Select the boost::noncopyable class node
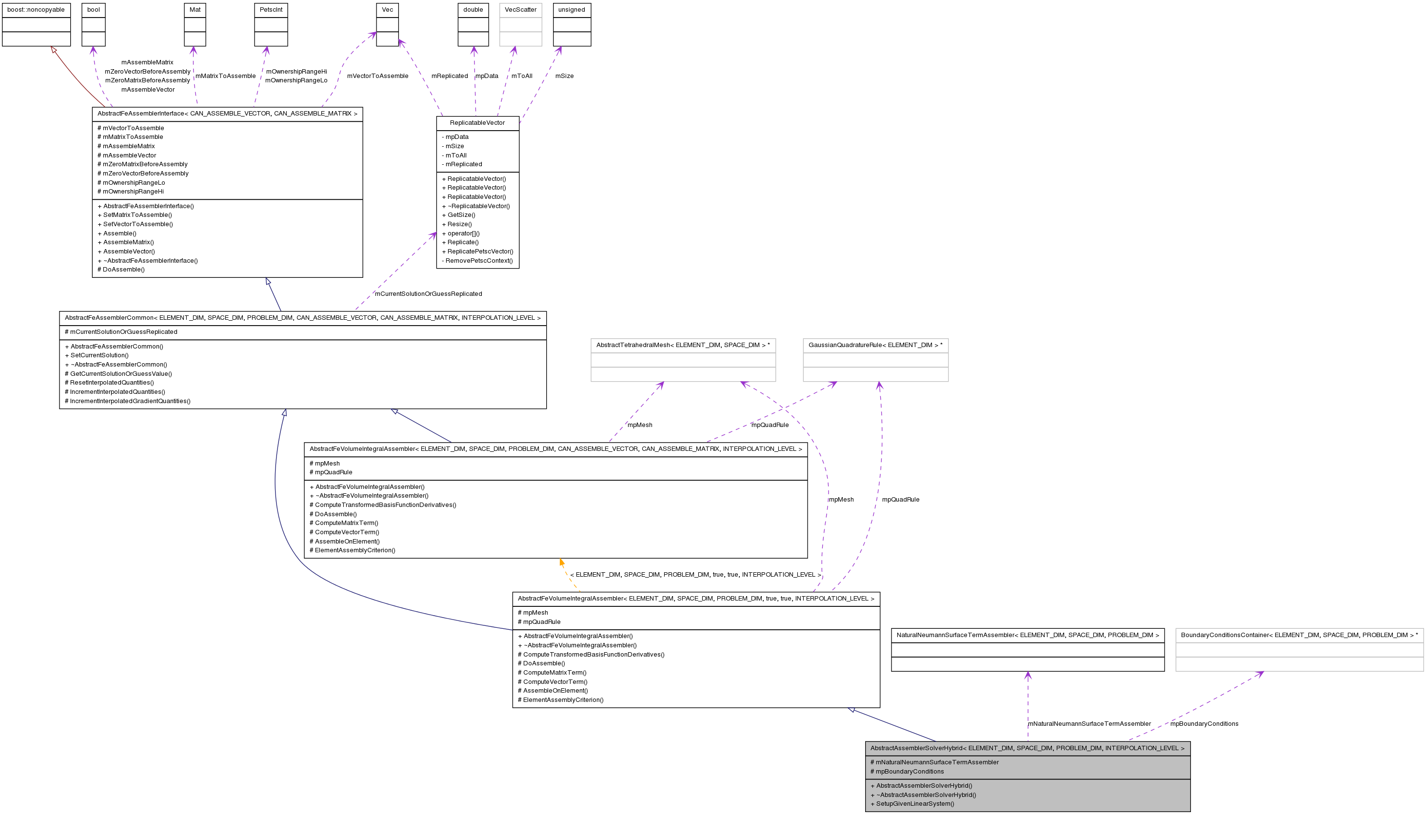 coord(36,25)
